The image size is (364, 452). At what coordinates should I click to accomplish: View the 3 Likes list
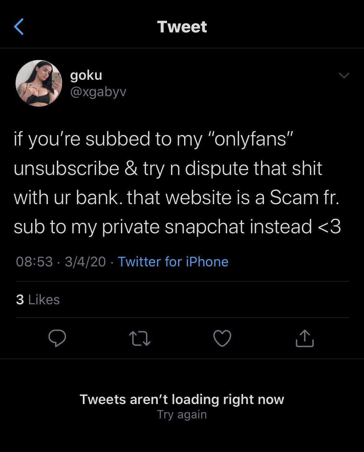click(38, 300)
